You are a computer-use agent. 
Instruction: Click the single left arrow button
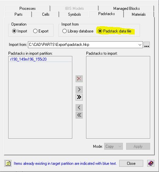pos(79,107)
